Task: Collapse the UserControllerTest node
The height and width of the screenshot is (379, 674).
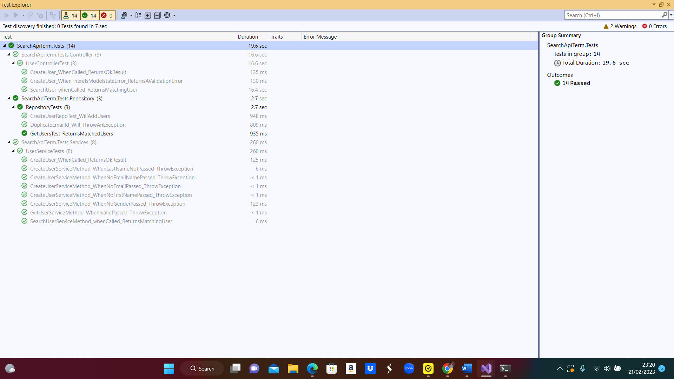Action: (x=13, y=63)
